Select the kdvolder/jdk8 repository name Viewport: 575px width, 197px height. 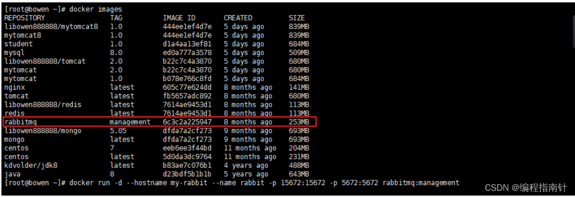tap(31, 165)
